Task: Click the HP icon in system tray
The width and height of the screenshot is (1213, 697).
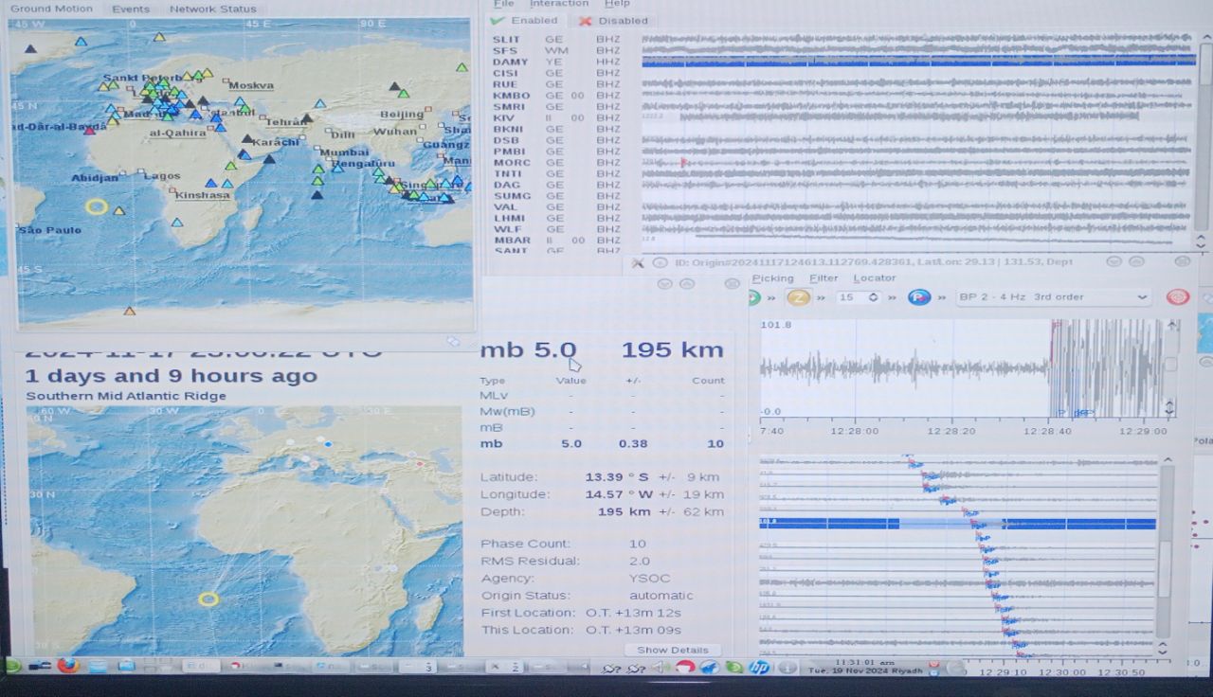Action: click(758, 667)
